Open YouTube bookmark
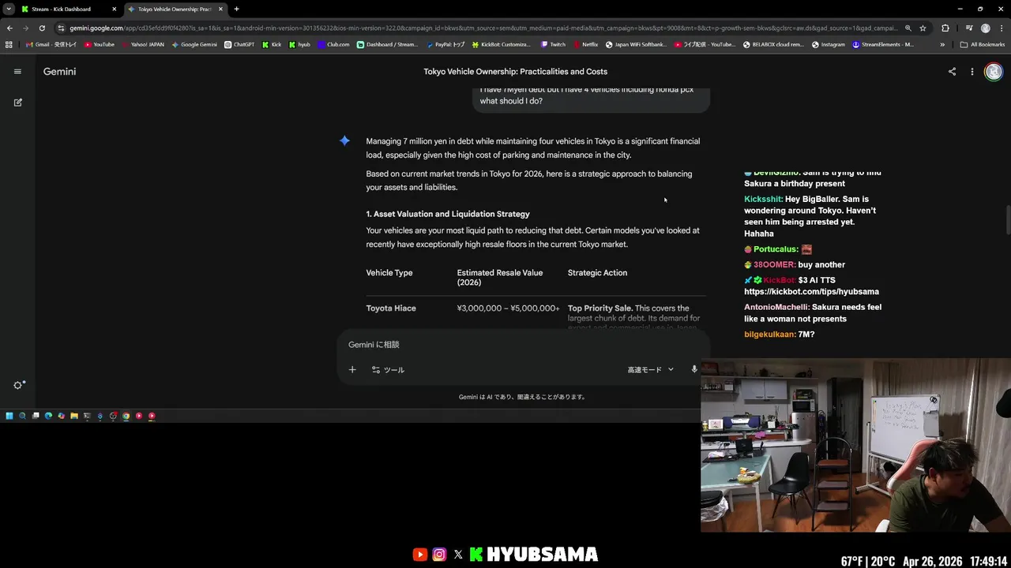 coord(100,44)
